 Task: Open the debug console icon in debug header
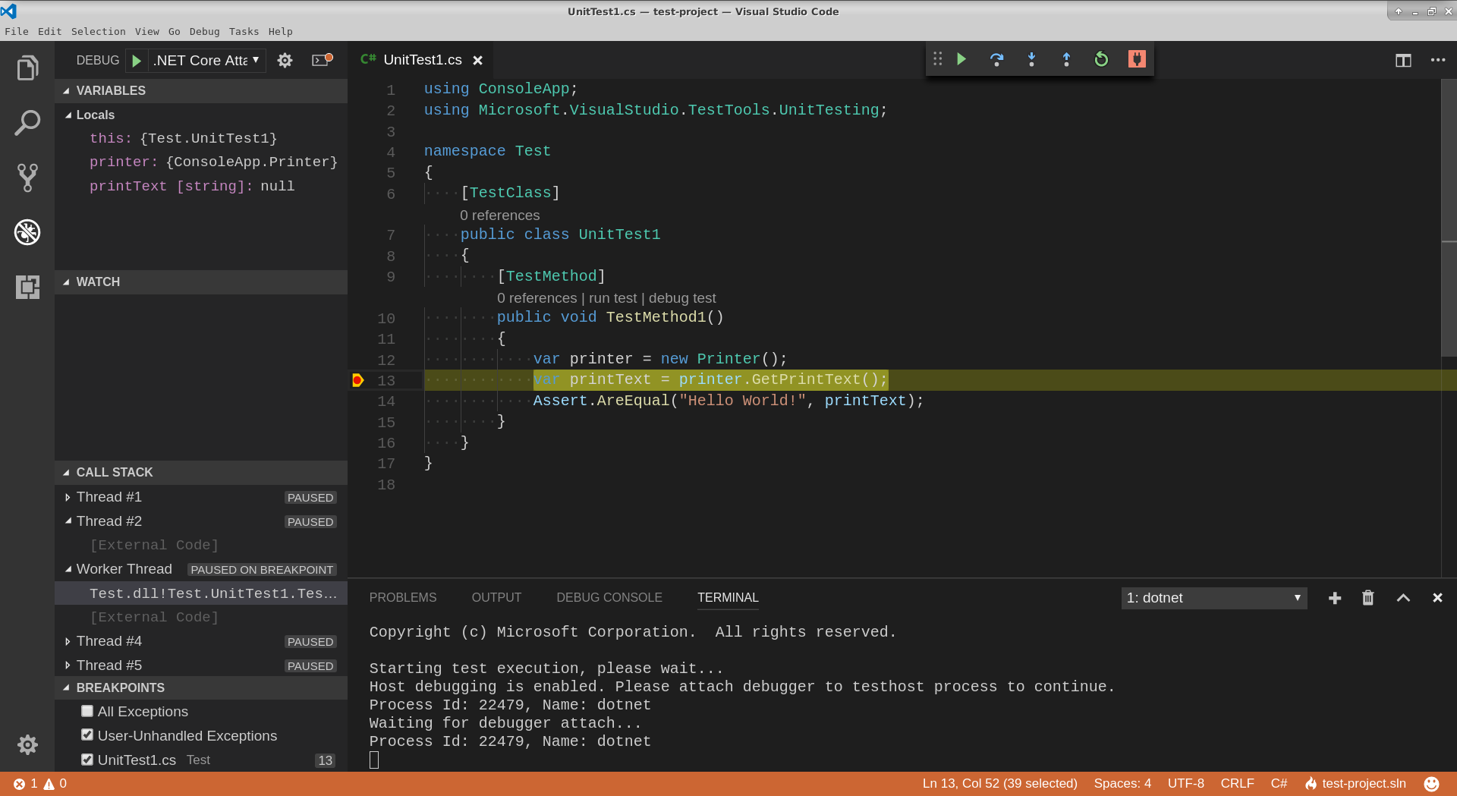(323, 60)
